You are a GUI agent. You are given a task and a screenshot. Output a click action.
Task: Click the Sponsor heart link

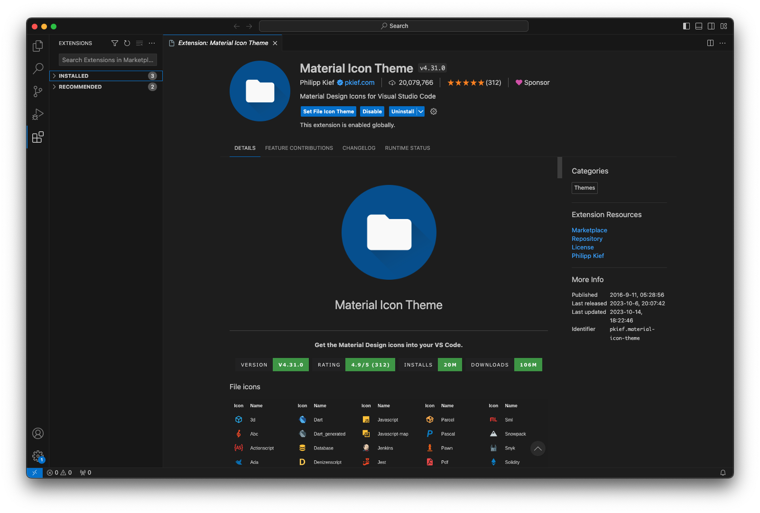point(533,82)
